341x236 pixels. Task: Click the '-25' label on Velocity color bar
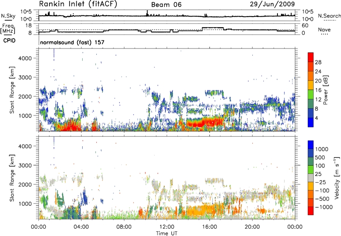[x=321, y=182]
